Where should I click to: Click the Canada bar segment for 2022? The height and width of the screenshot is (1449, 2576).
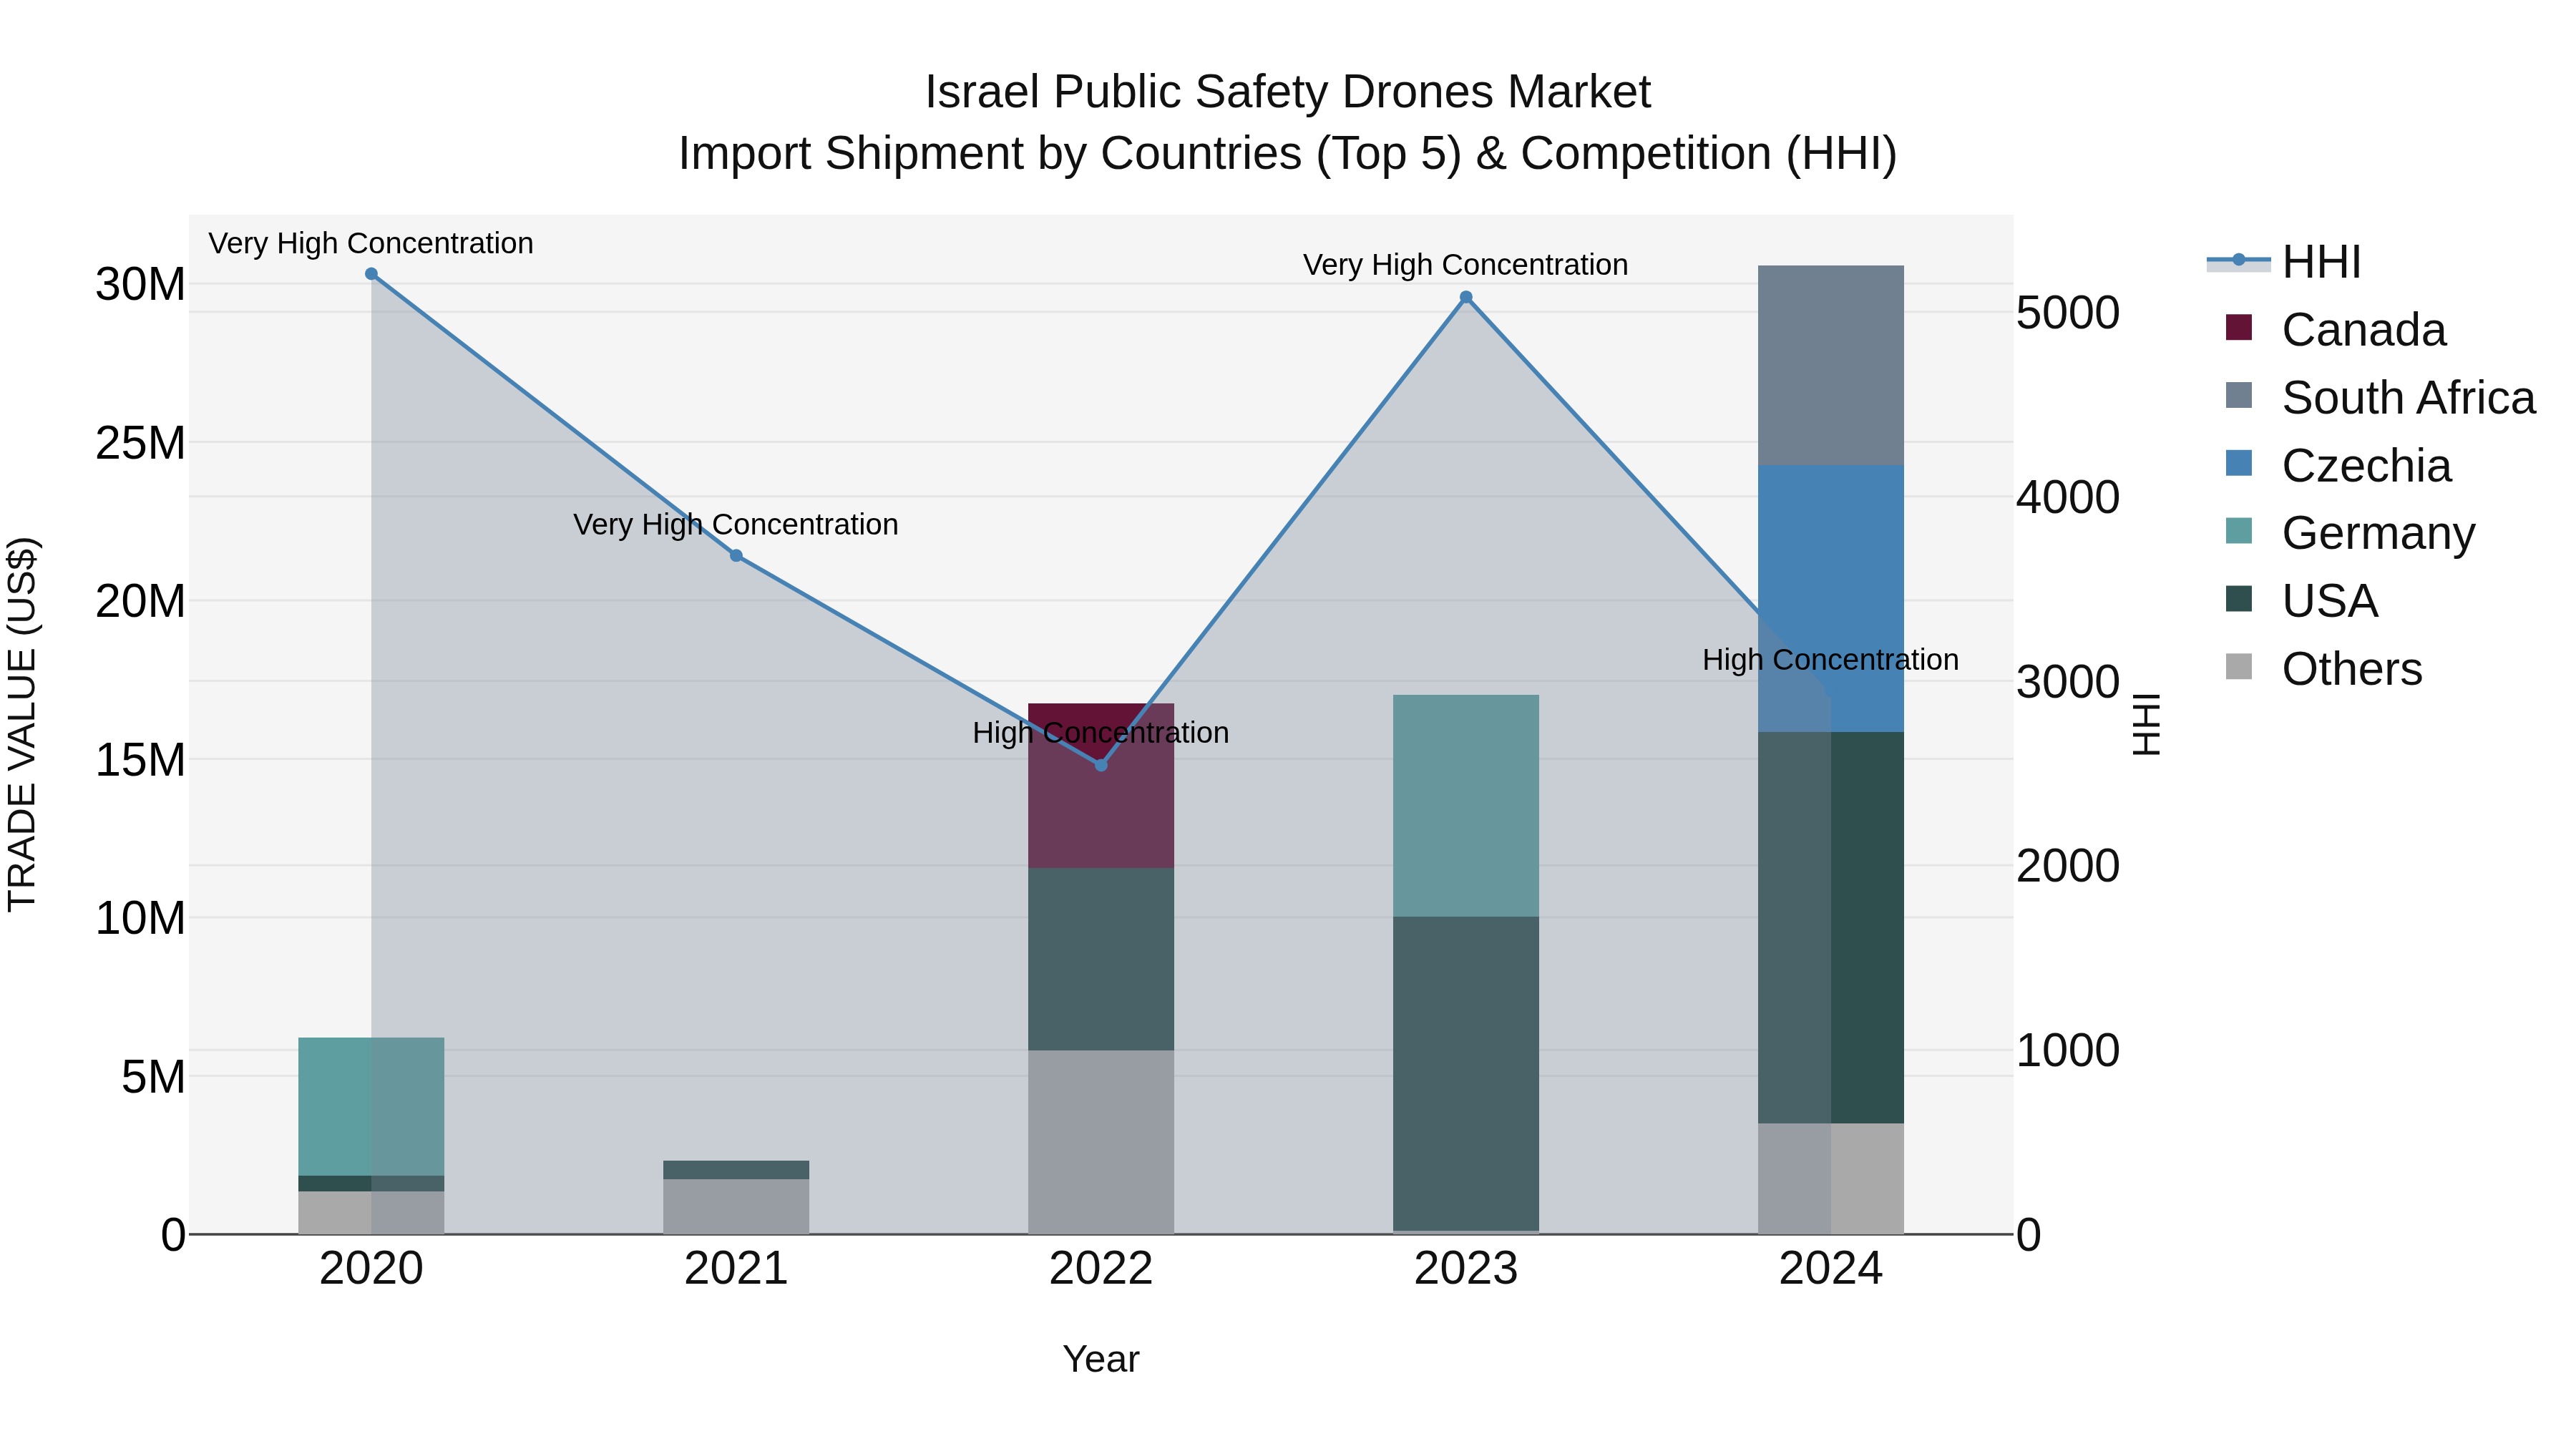1101,786
